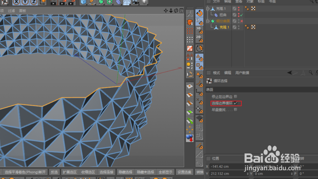This screenshot has height=179, width=318.
Task: Uncheck 选择边界循环 checkbox
Action: 235,103
